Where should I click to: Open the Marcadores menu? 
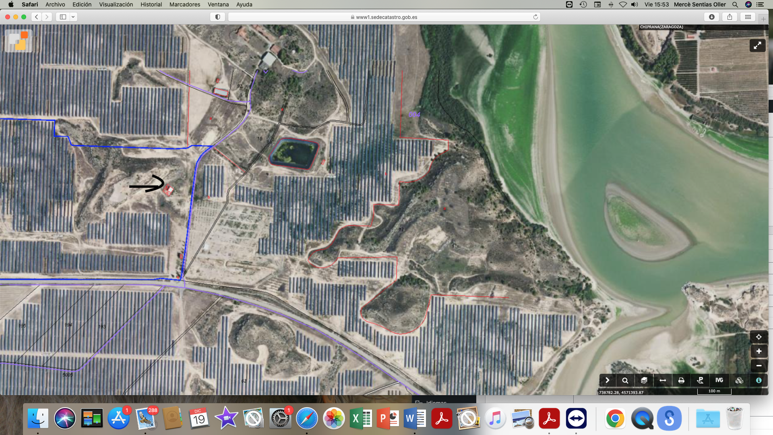point(184,4)
